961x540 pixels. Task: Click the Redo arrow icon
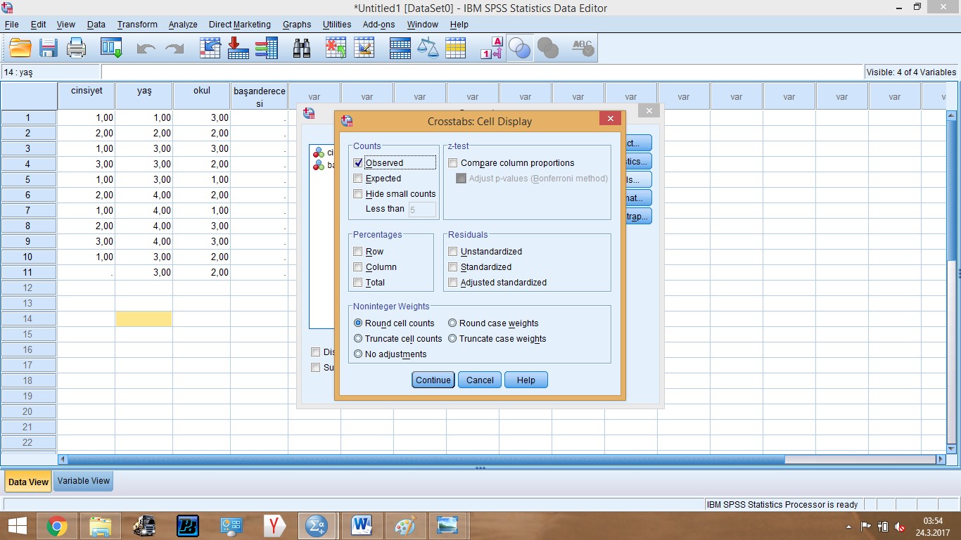click(x=174, y=48)
